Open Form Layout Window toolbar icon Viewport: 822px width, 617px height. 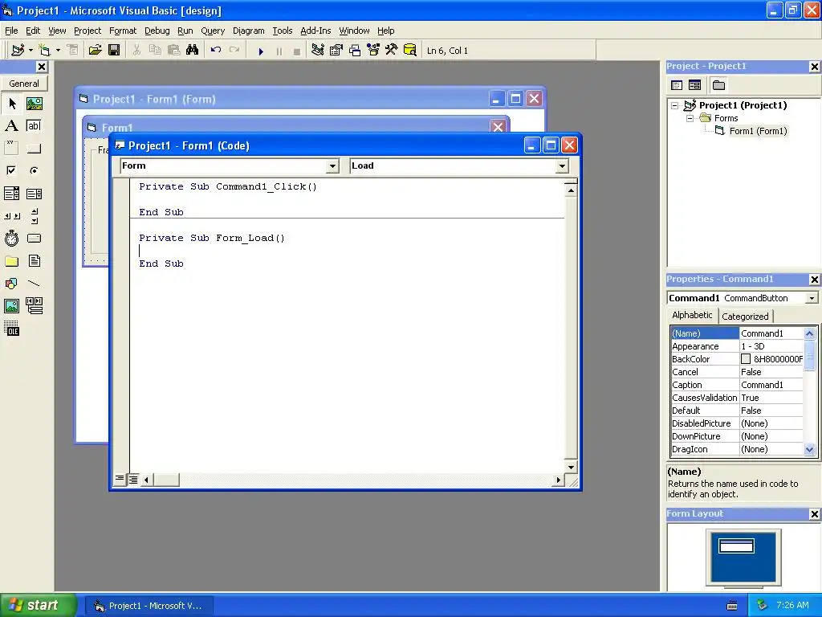[355, 51]
